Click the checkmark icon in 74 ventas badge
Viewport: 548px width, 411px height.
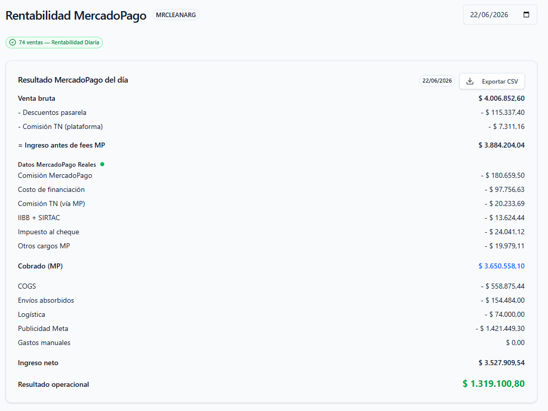click(x=13, y=42)
